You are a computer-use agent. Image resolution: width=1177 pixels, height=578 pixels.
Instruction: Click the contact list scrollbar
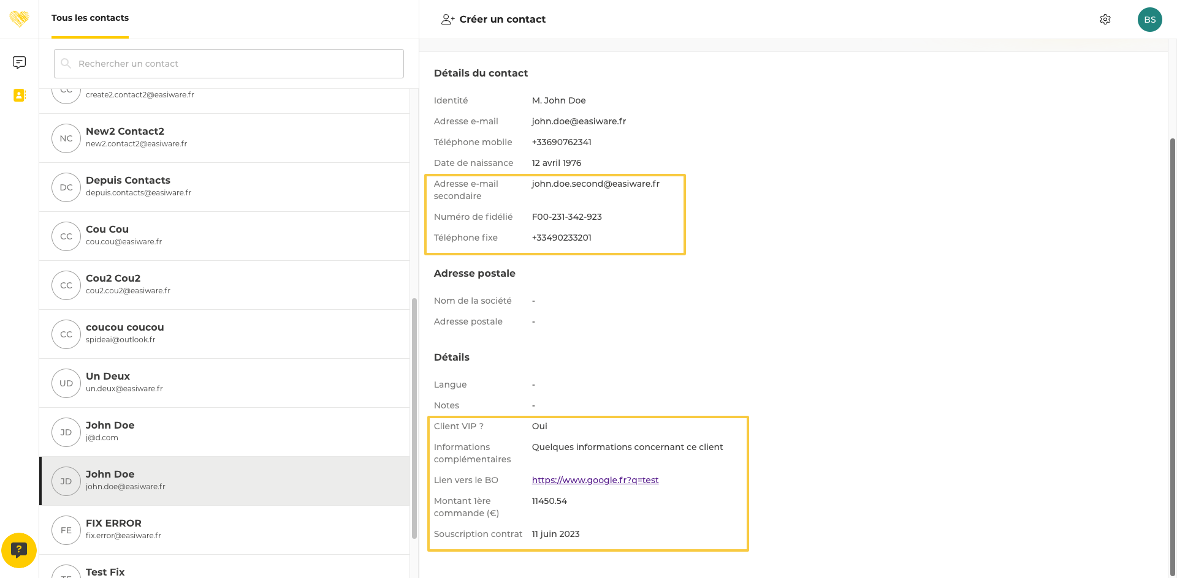tap(414, 416)
